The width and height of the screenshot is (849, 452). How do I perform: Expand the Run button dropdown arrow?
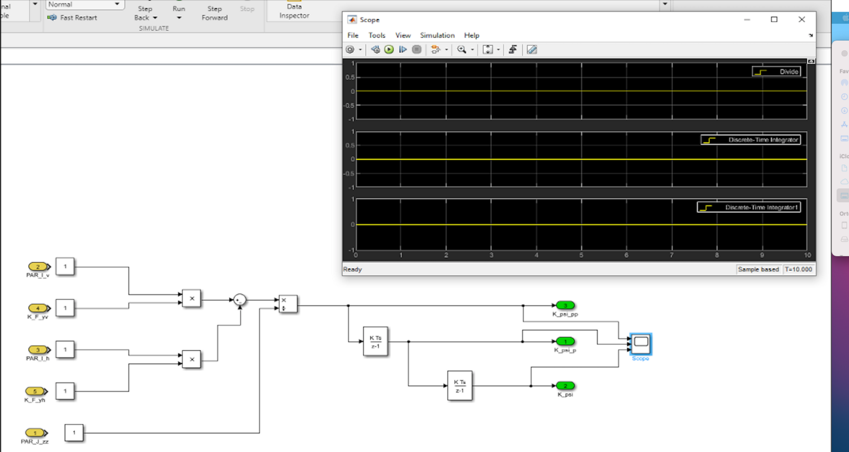point(179,18)
